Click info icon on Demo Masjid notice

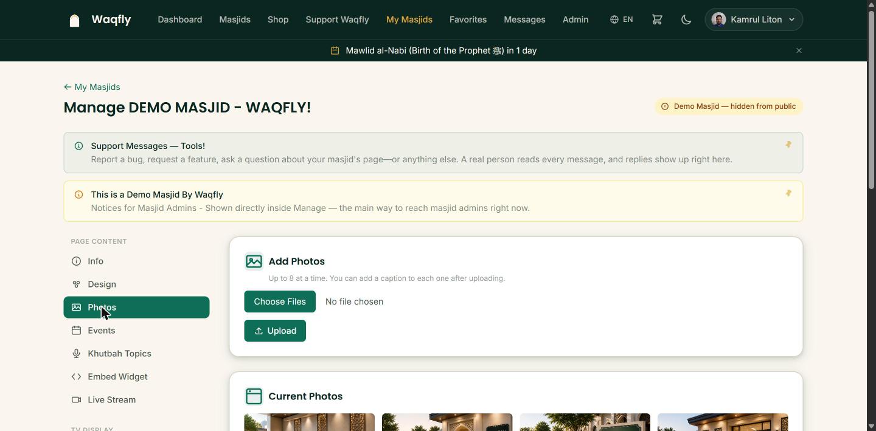(78, 195)
